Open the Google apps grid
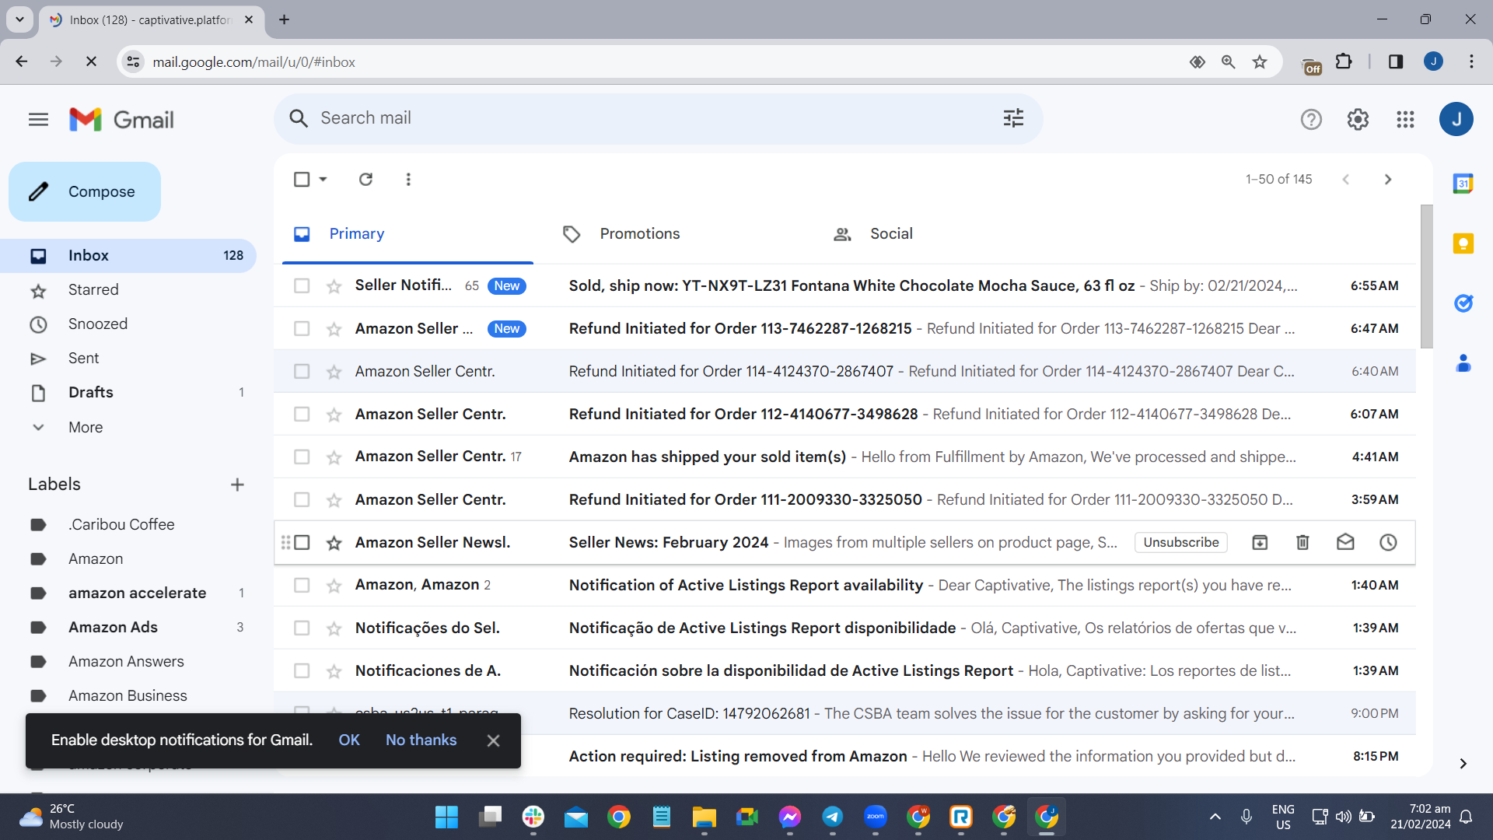 (1405, 120)
